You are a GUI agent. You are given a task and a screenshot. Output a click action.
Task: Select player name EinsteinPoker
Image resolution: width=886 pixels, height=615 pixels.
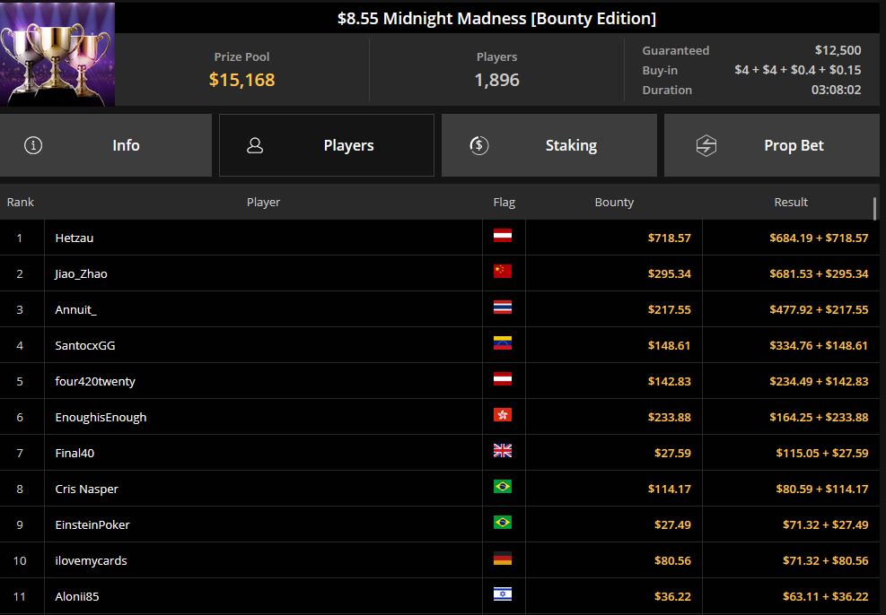[x=92, y=524]
